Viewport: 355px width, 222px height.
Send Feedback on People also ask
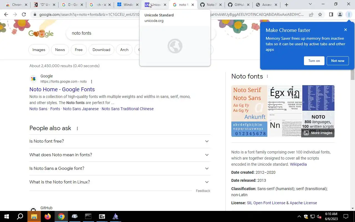(203, 191)
